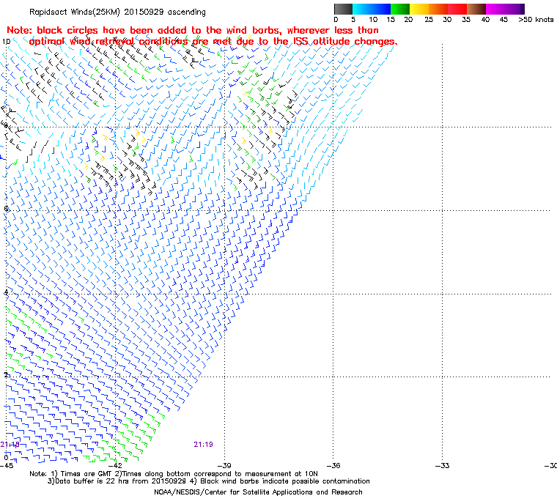Click the red note line starting 'Note: black circles'
The height and width of the screenshot is (504, 557).
(193, 30)
